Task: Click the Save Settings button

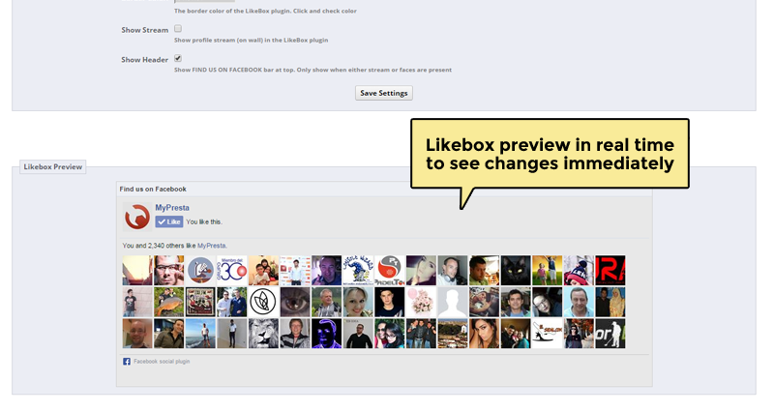Action: [x=383, y=93]
